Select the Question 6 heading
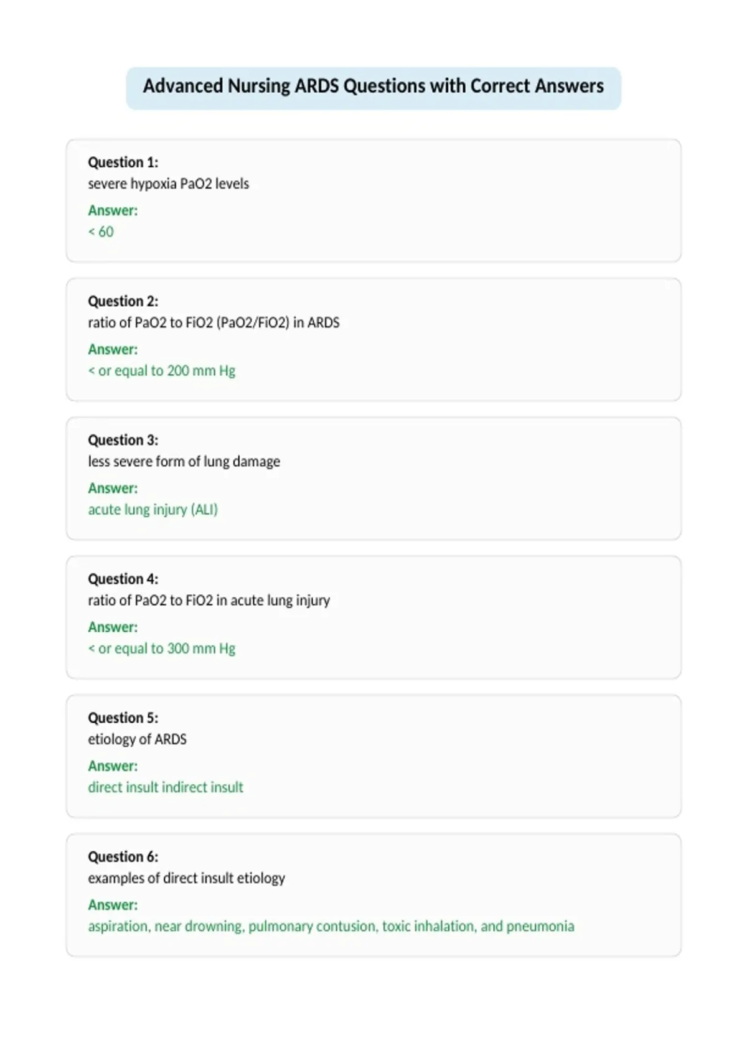This screenshot has width=747, height=1058. (123, 856)
